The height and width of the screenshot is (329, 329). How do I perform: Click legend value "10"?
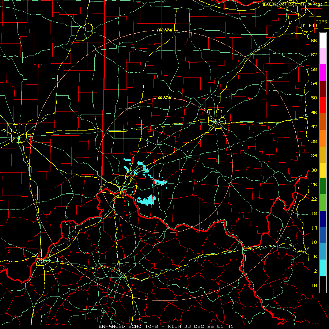(x=314, y=242)
